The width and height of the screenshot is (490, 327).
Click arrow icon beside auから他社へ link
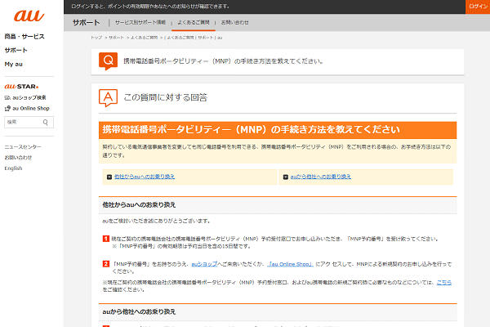pyautogui.click(x=286, y=177)
